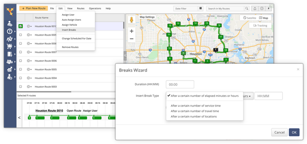The width and height of the screenshot is (307, 144).
Task: Click map stop marker 17
Action: (x=221, y=37)
